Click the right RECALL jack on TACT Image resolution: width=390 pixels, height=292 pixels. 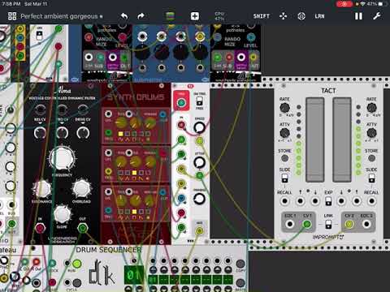[x=371, y=201]
